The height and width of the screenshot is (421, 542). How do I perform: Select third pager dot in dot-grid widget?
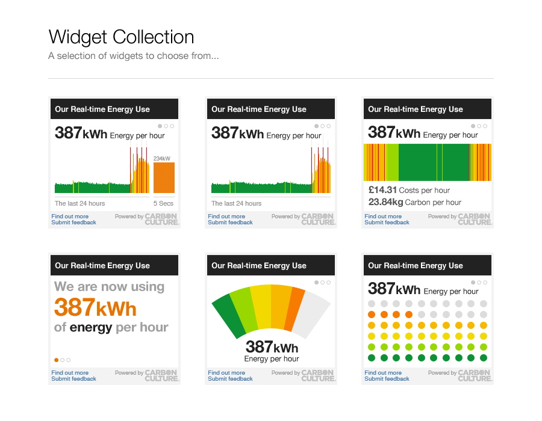point(485,282)
